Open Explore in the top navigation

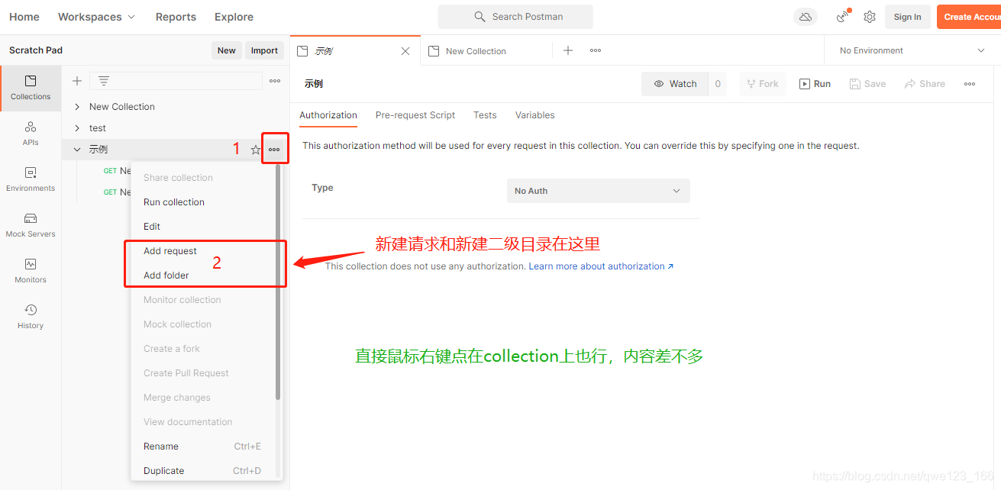(234, 17)
